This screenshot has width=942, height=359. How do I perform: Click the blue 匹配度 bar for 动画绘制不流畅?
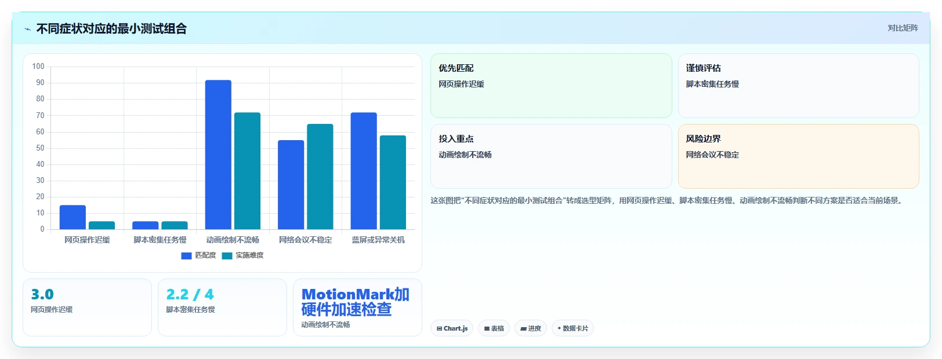point(218,155)
